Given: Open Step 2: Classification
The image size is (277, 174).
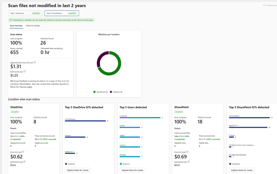Looking at the screenshot, I should pos(62,13).
